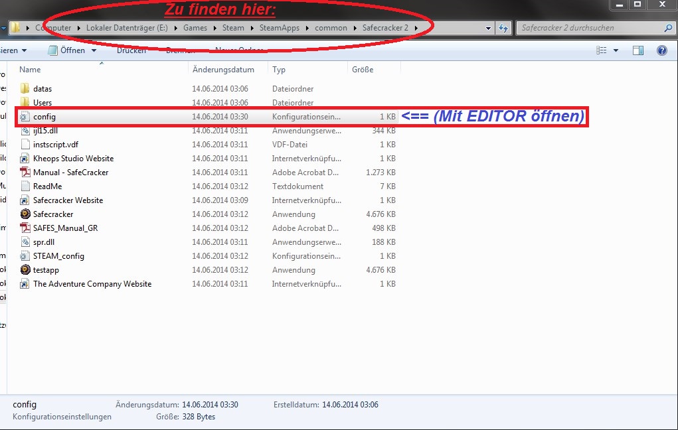The image size is (678, 430).
Task: Click the STEAM_config gear icon
Action: (25, 256)
